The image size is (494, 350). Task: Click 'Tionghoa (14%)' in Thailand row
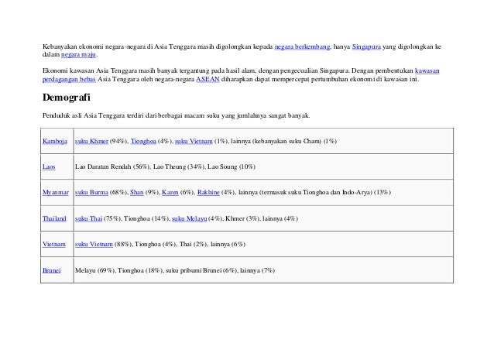click(146, 218)
